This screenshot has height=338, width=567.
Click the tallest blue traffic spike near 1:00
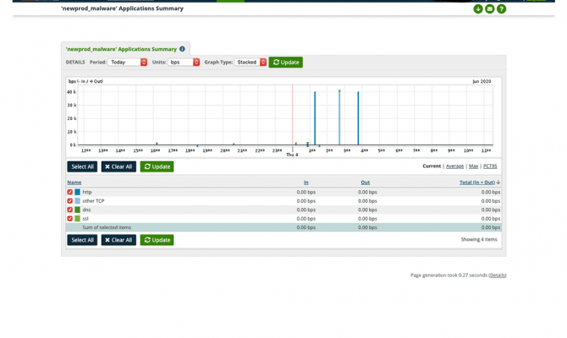(x=315, y=118)
